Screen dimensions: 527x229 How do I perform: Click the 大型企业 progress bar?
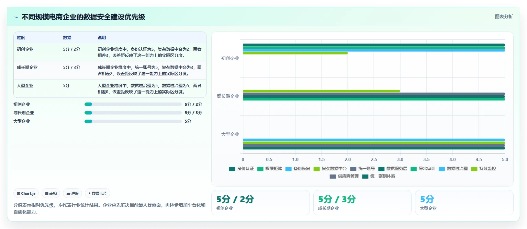tap(133, 121)
